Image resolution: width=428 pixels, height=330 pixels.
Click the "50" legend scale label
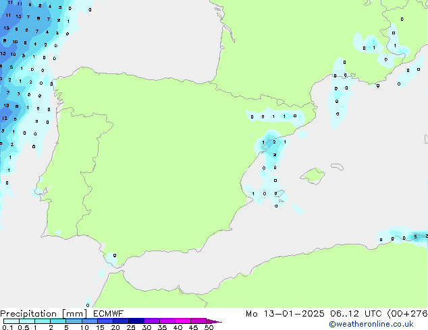point(209,327)
